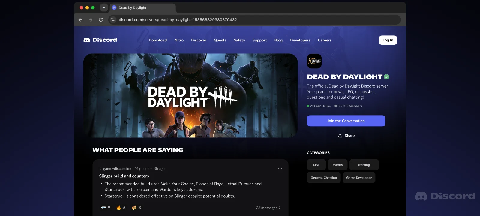Screen dimensions: 480x216
Task: Open the three-dot menu on the game-discussion card
Action: [280, 168]
